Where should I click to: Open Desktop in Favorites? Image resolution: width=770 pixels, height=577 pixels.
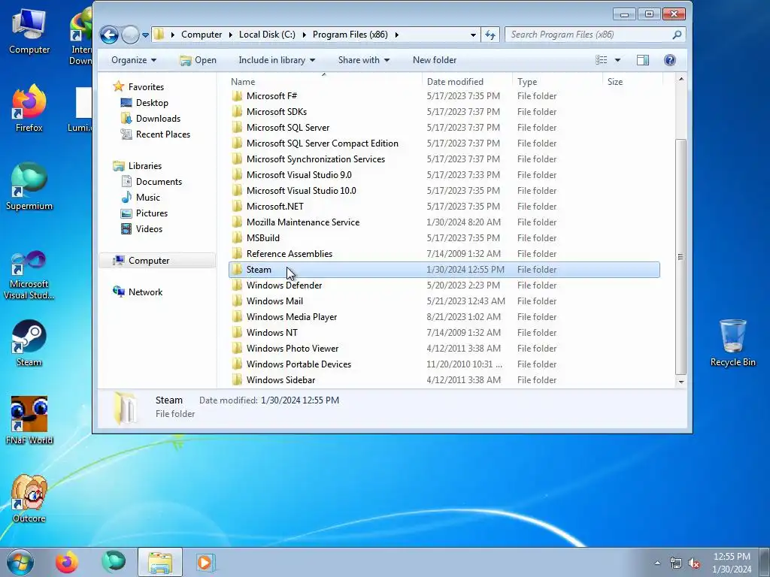[x=152, y=102]
